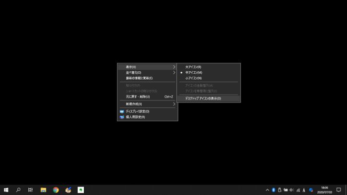Toggle アイコンを等間隔に整列(I) align to grid
This screenshot has height=195, width=347.
pos(209,91)
